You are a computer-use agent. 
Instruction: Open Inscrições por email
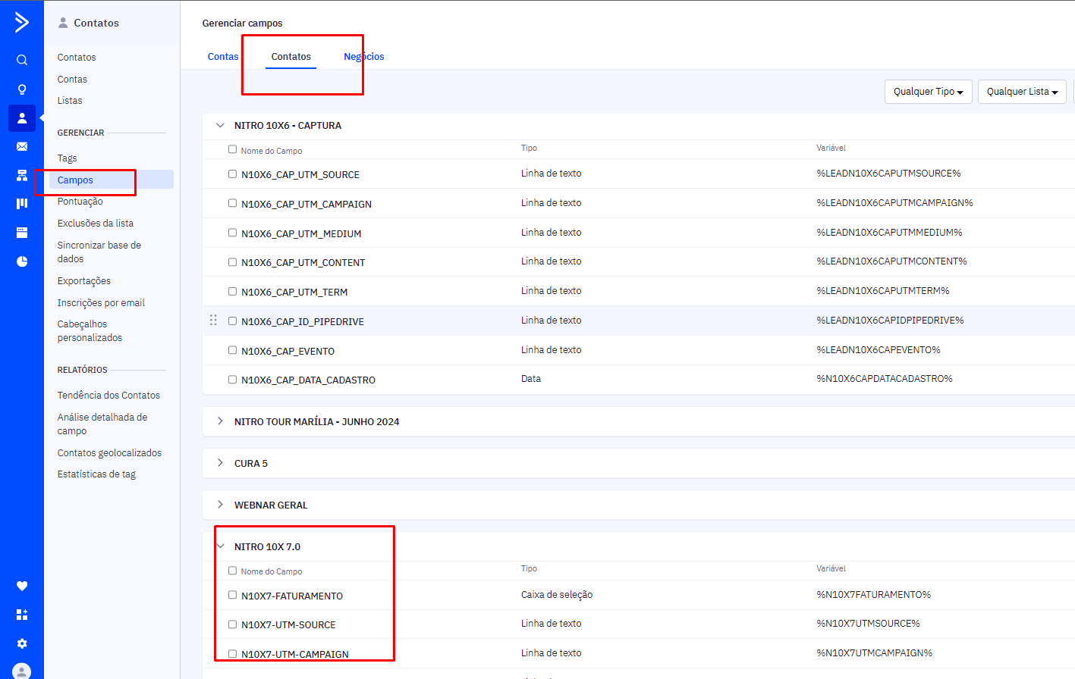click(x=101, y=303)
